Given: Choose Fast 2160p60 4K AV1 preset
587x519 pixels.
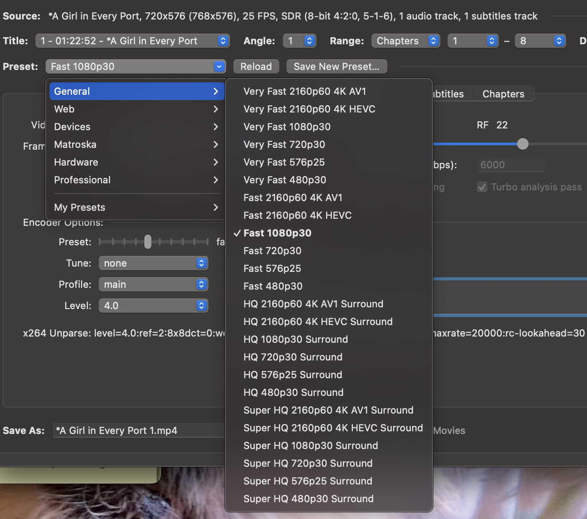Looking at the screenshot, I should coord(329,198).
